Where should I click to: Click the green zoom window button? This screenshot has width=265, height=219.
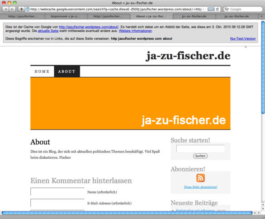(x=15, y=3)
